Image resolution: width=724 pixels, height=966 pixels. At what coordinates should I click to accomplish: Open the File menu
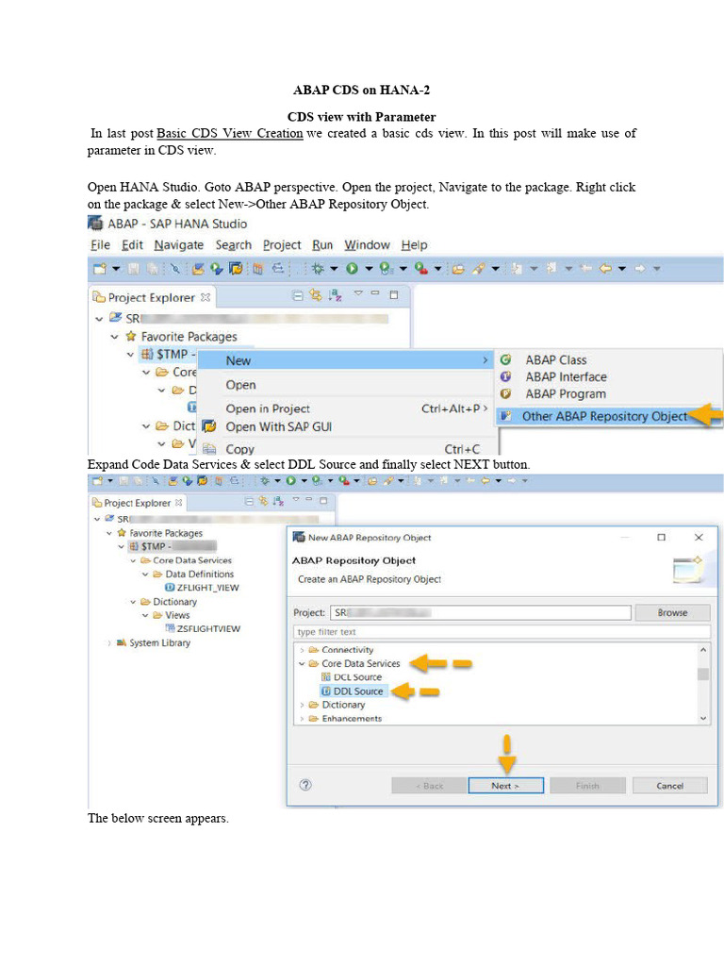click(100, 245)
